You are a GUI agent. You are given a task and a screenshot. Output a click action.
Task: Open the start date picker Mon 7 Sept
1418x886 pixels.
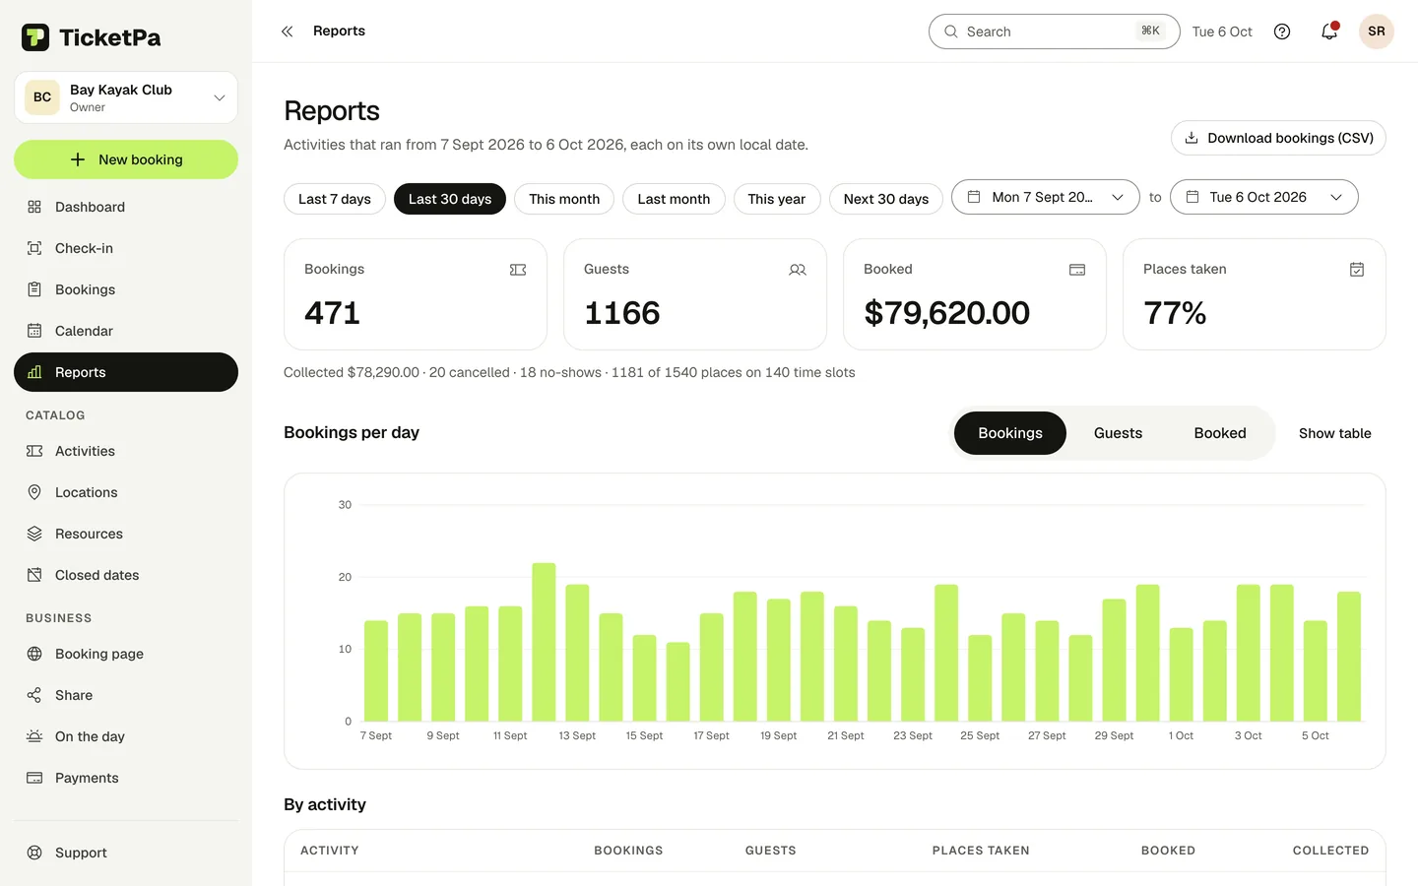pos(1046,197)
